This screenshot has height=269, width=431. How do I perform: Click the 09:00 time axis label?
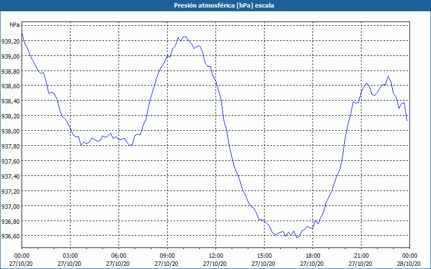coord(167,256)
